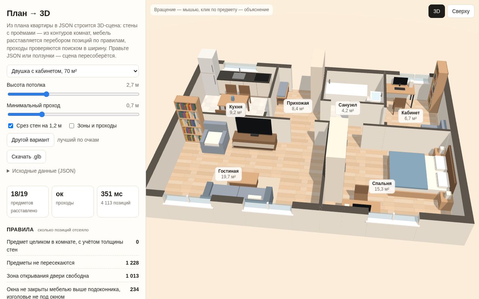This screenshot has height=299, width=479.
Task: Click the 'Кухня' room label
Action: tap(236, 110)
